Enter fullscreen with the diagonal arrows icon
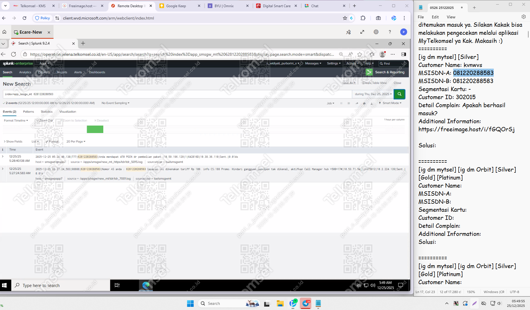Viewport: 530px width, 310px height. pyautogui.click(x=362, y=32)
